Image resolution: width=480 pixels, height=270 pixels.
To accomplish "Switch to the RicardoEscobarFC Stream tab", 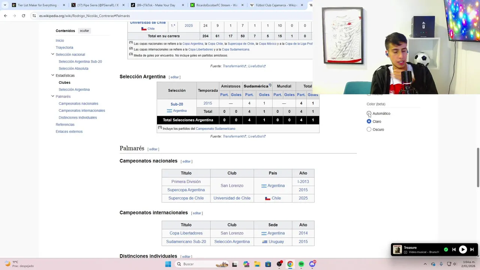I will click(x=217, y=5).
